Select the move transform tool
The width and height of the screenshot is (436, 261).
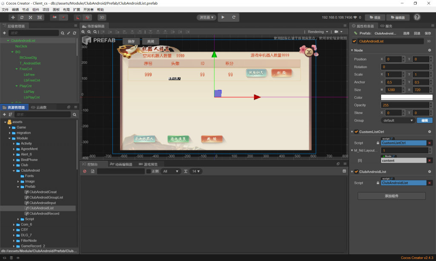click(13, 17)
